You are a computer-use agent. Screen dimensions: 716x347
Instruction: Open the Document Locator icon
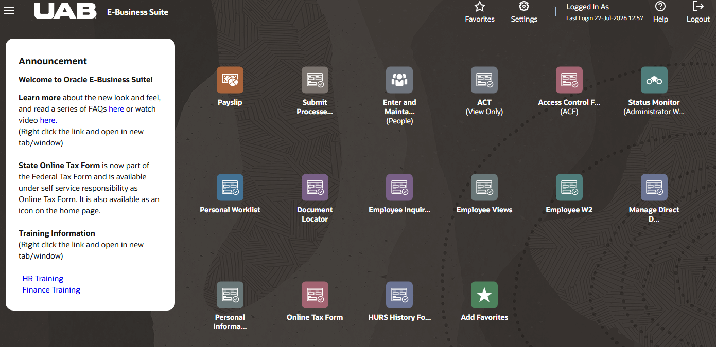315,188
